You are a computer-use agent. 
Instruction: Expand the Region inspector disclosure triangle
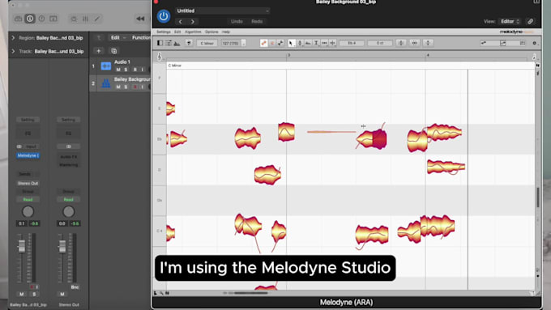pos(13,38)
